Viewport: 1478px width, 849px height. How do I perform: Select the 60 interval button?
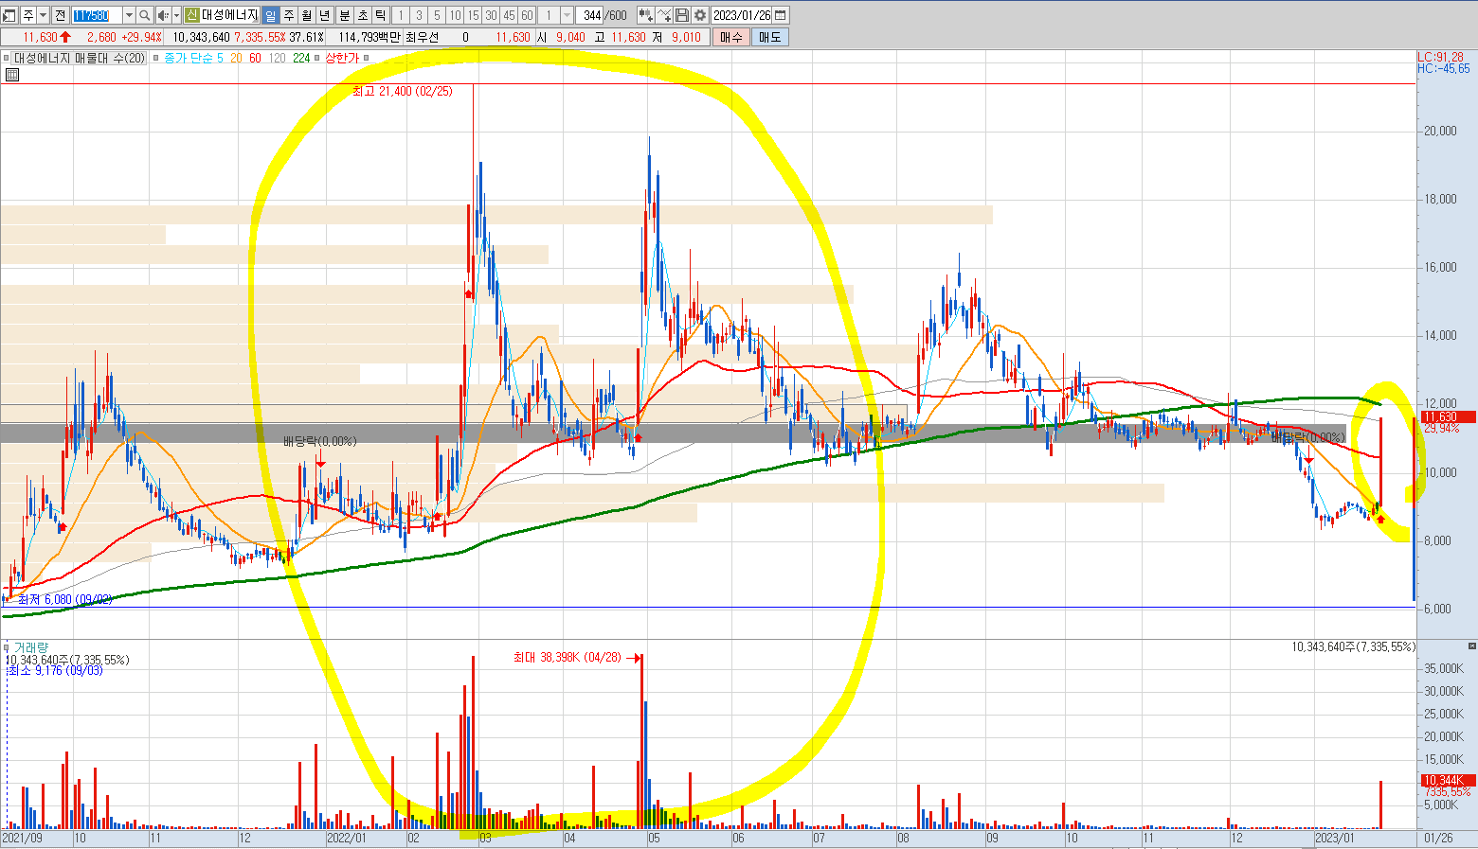pos(527,15)
